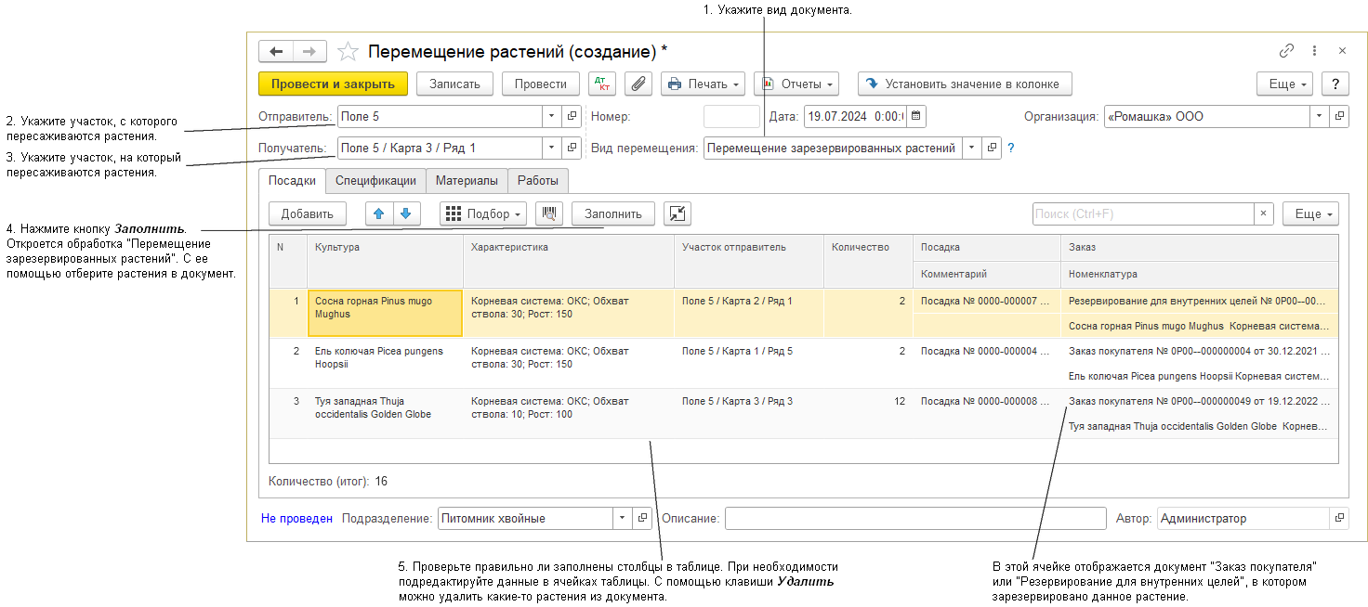
Task: Open the Отчеты dropdown menu
Action: 796,84
